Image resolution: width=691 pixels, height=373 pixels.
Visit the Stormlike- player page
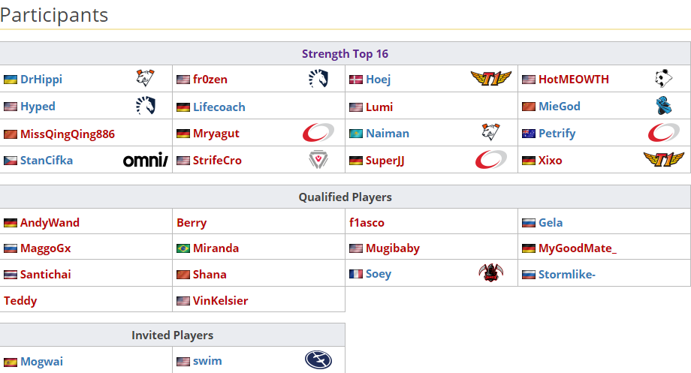(566, 274)
